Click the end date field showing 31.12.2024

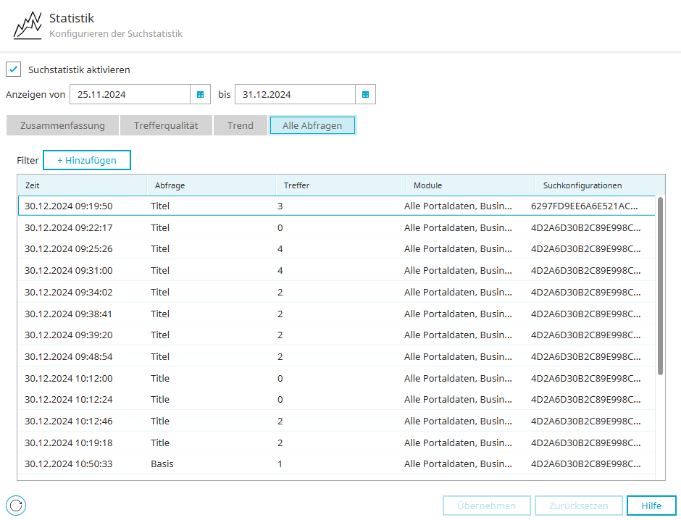(295, 94)
